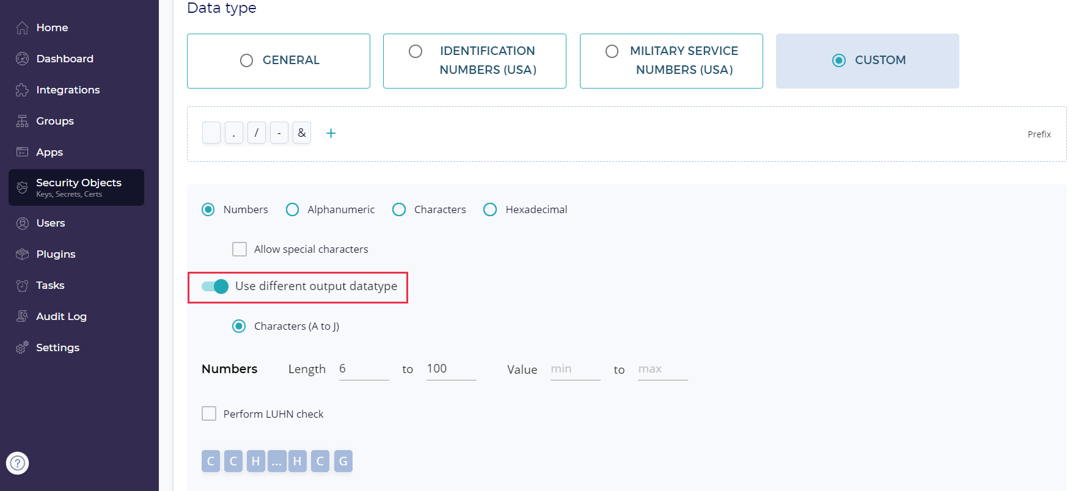This screenshot has width=1073, height=491.
Task: Toggle off Use different output datatype
Action: point(215,286)
